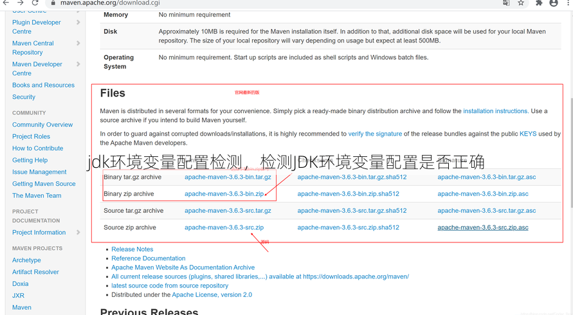
Task: Open Getting Help link
Action: (30, 160)
